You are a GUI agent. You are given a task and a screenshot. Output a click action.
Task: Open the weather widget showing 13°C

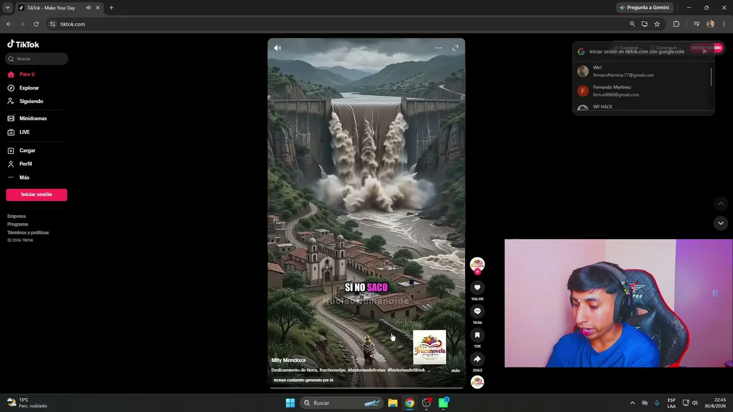(x=27, y=403)
